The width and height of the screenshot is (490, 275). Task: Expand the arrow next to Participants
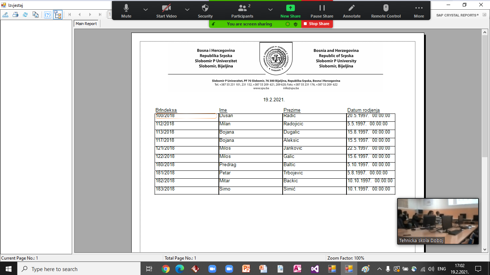click(271, 10)
